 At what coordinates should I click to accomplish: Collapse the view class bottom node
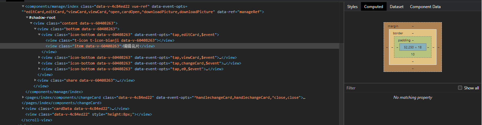click(x=35, y=29)
